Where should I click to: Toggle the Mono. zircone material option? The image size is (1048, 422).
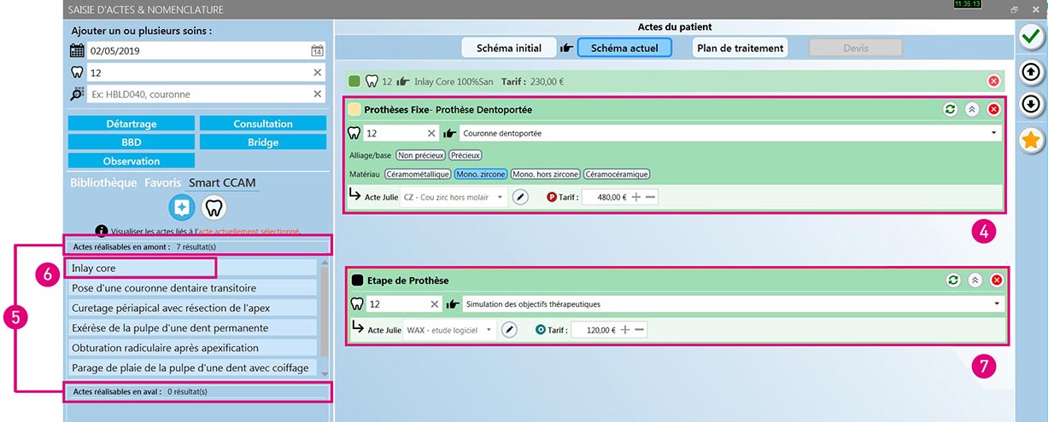click(481, 174)
